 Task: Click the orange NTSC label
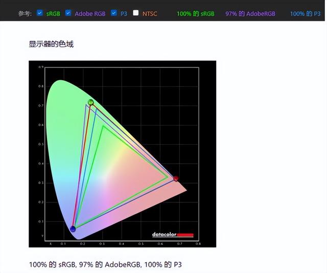click(x=150, y=14)
